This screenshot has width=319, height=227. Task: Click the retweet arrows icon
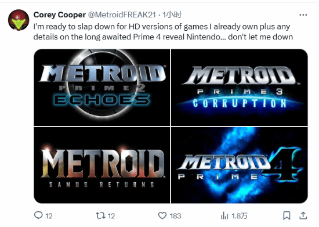(x=100, y=215)
